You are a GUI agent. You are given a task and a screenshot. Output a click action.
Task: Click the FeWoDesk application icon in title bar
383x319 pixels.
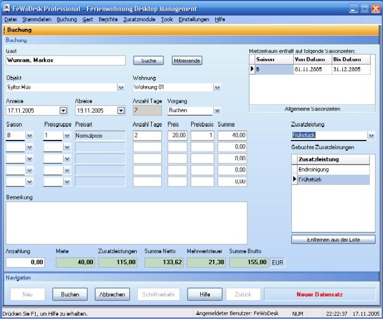[x=7, y=9]
